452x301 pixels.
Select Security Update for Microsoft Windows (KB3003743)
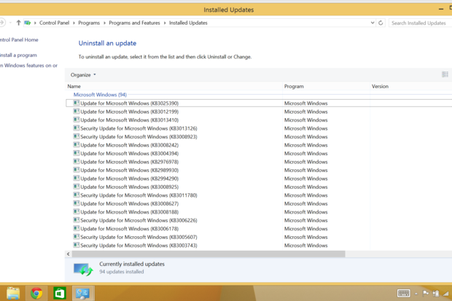pyautogui.click(x=139, y=246)
